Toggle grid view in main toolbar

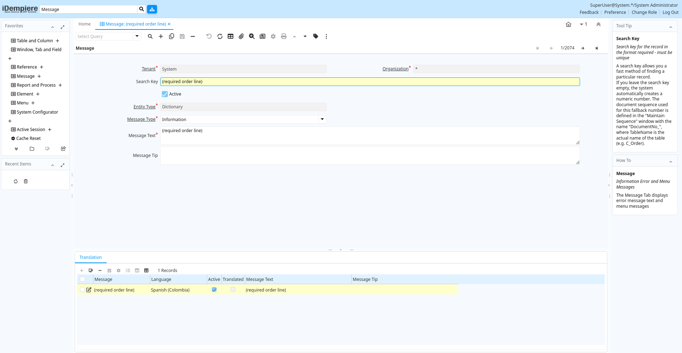click(x=231, y=36)
